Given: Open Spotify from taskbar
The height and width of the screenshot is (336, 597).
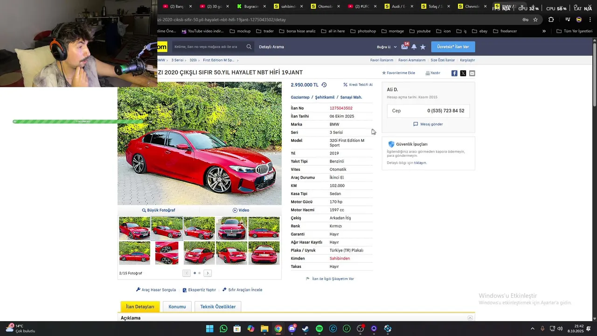Looking at the screenshot, I should click(x=319, y=329).
